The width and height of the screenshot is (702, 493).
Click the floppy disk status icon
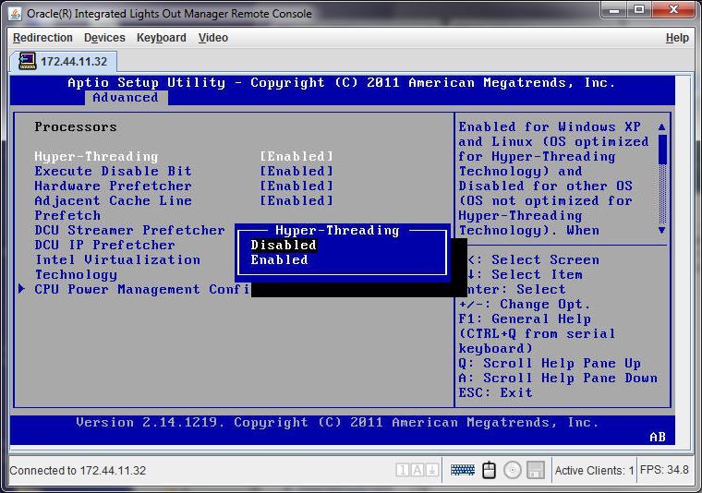536,470
